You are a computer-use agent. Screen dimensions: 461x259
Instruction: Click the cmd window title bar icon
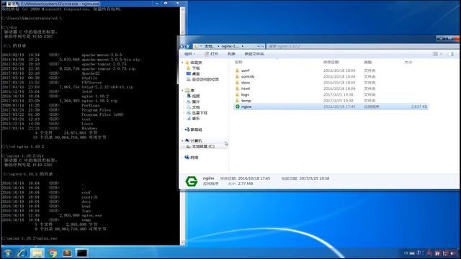[x=4, y=4]
